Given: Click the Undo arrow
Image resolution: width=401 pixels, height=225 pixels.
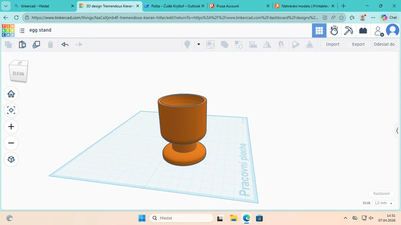Looking at the screenshot, I should [x=65, y=44].
